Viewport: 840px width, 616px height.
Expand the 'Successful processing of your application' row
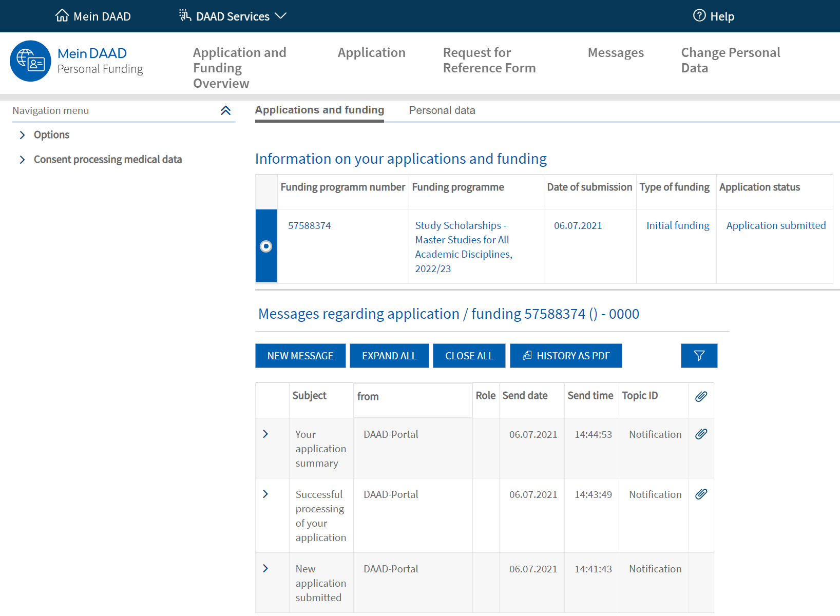[265, 494]
